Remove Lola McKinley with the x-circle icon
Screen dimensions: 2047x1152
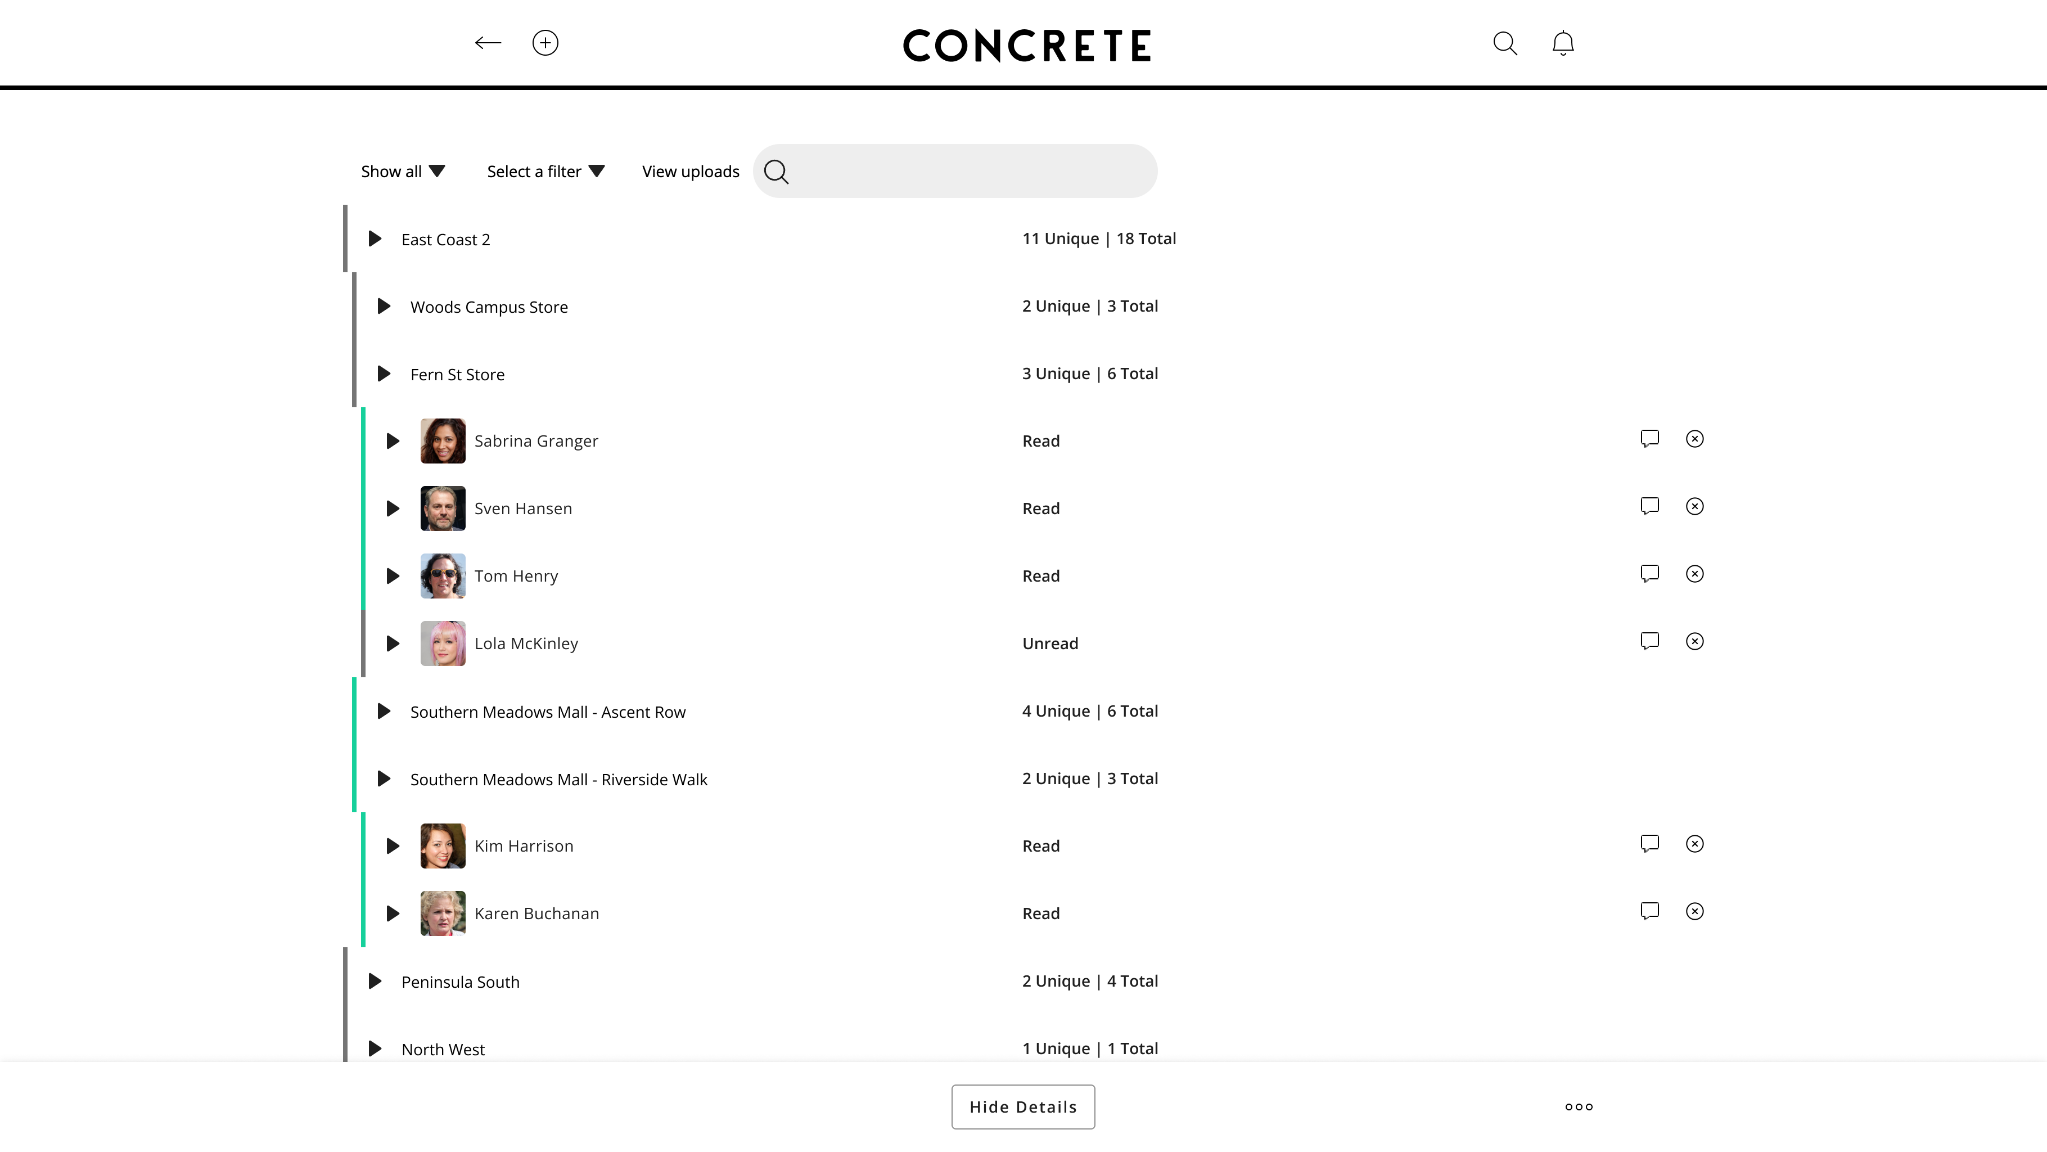(1695, 642)
